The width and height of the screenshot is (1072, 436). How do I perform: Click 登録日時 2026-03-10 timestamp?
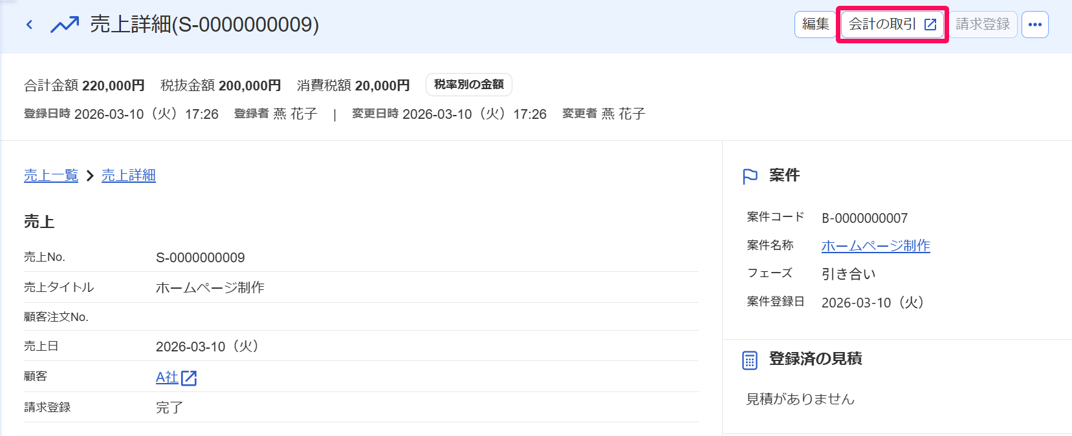click(121, 114)
